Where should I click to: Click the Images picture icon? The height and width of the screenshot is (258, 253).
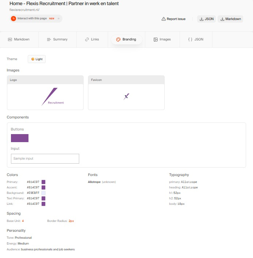coord(156,39)
